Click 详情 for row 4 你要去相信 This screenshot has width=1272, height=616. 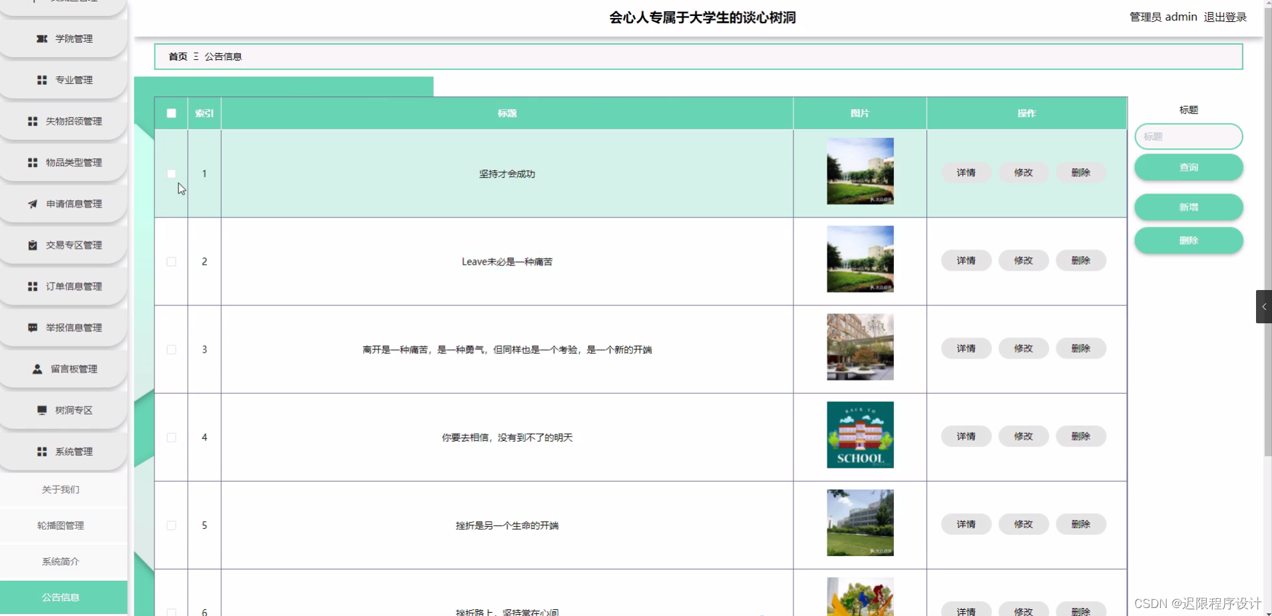tap(966, 436)
